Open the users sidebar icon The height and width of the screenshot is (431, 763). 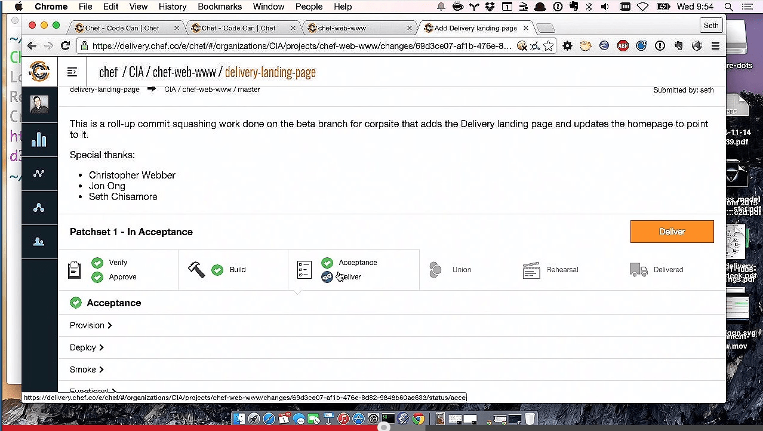click(39, 242)
